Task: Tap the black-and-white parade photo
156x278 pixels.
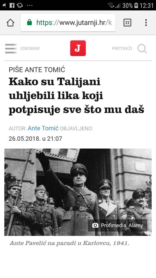Action: [x=78, y=192]
